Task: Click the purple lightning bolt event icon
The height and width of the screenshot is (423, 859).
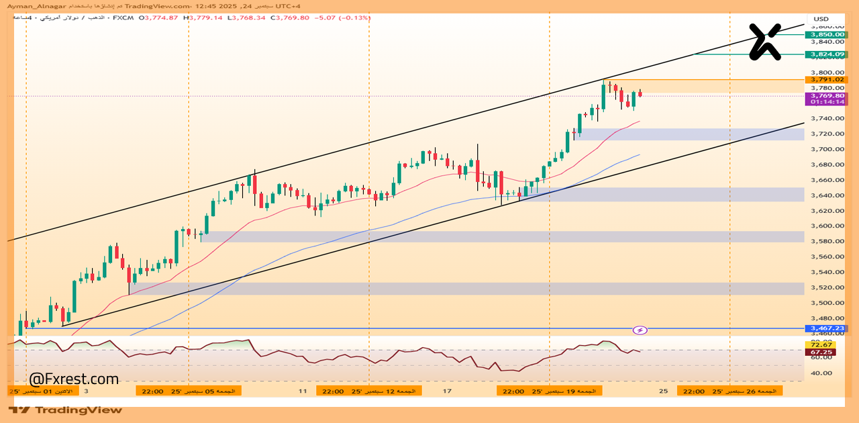Action: 640,330
